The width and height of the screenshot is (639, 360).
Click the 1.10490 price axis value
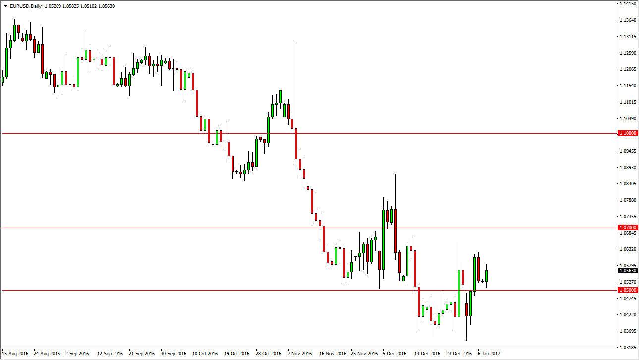(x=628, y=119)
